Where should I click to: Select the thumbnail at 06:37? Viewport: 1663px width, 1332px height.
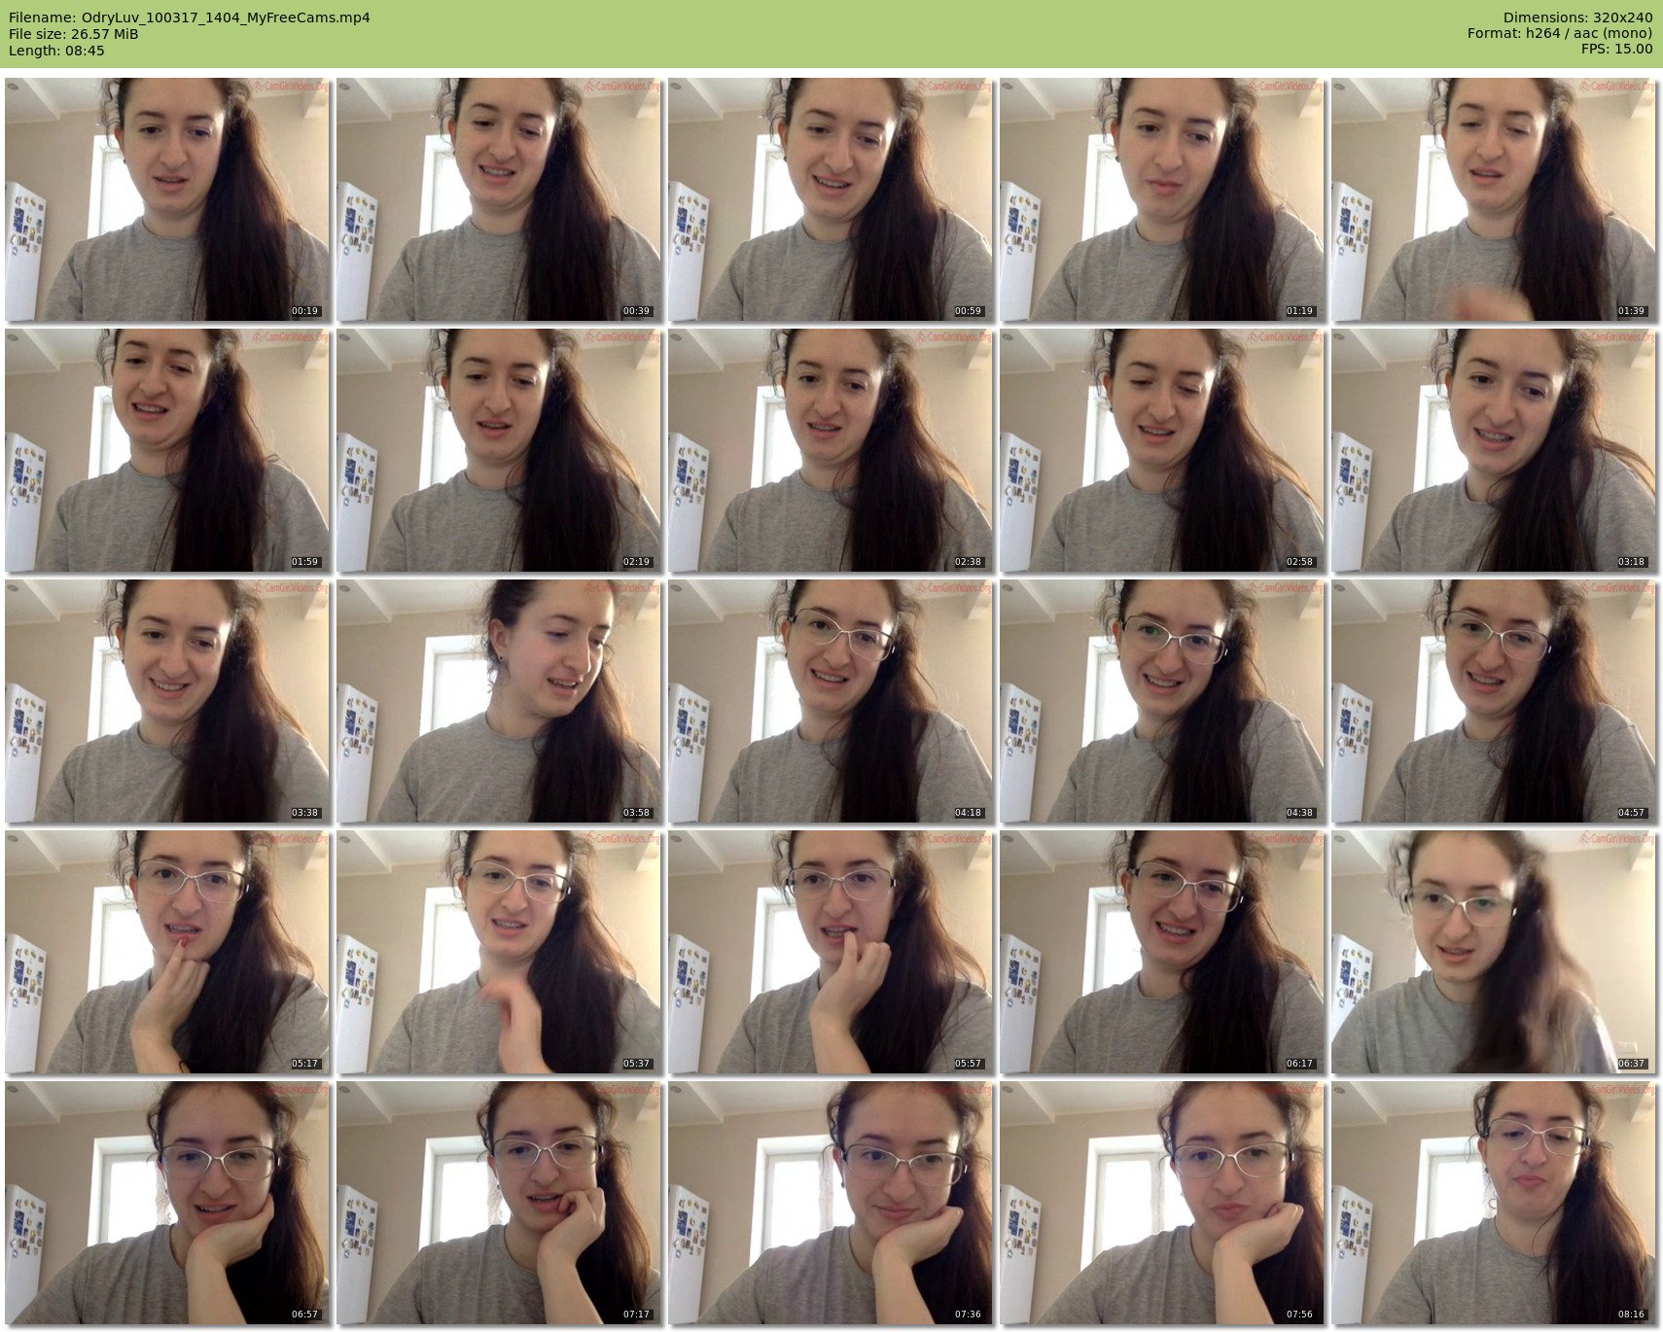1494,952
